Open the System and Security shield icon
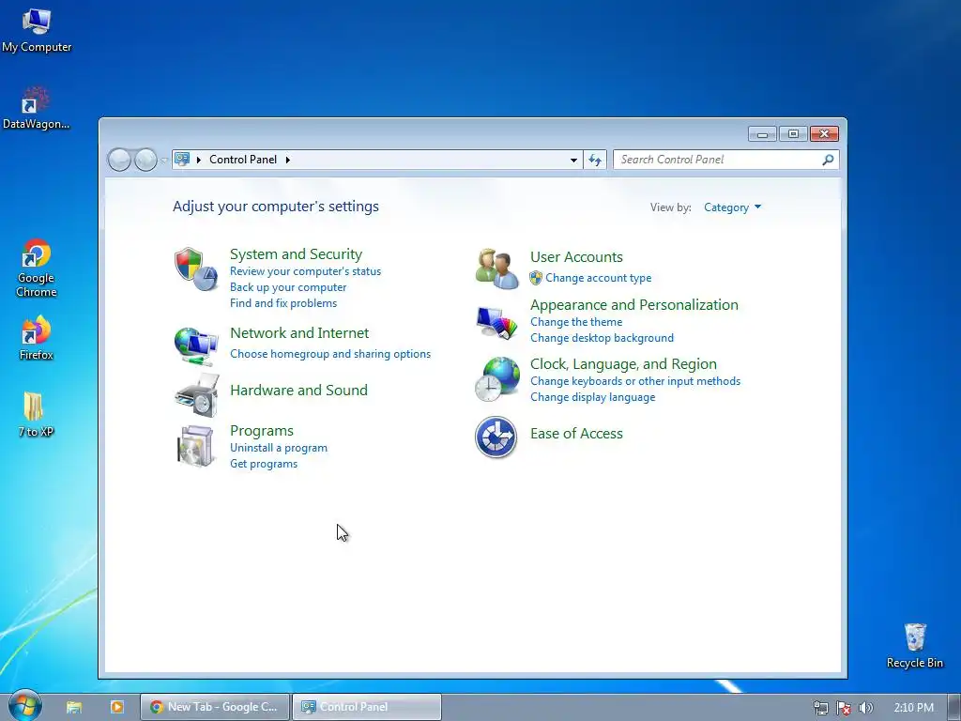 tap(196, 269)
